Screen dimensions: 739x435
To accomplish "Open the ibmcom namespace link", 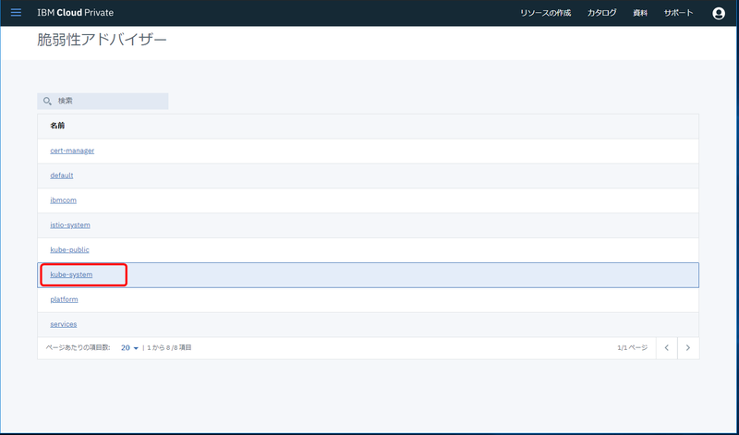I will pos(63,200).
